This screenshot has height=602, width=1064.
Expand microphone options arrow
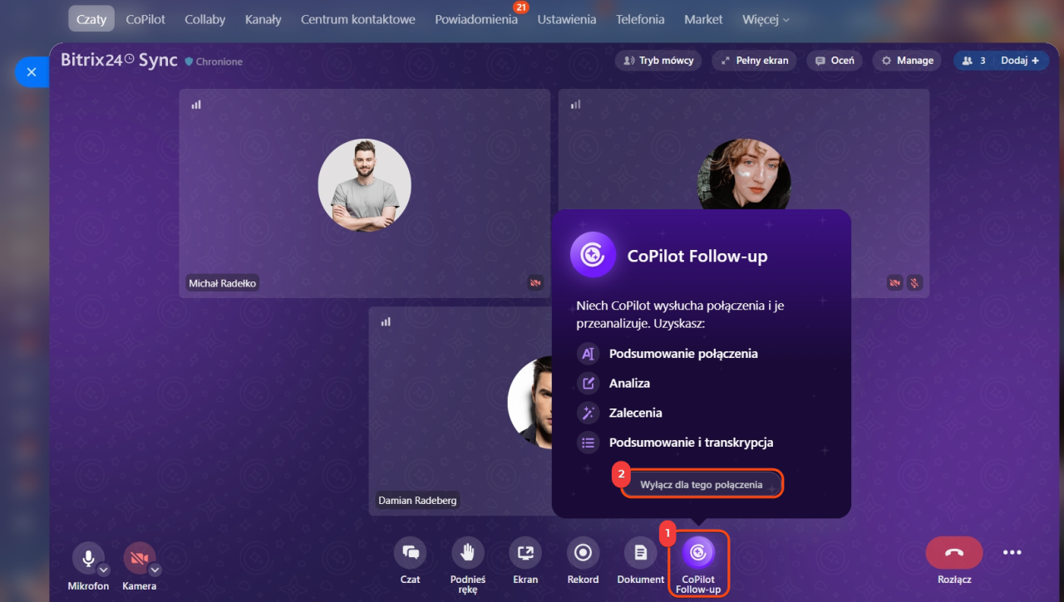point(103,570)
